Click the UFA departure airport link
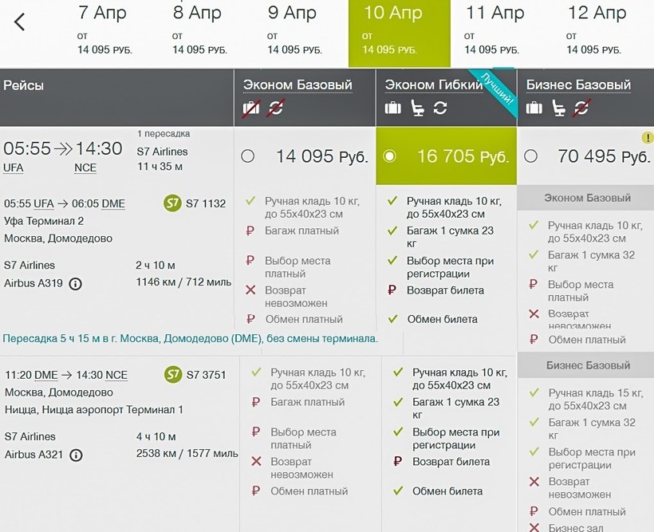Viewport: 654px width, 532px height. click(14, 167)
